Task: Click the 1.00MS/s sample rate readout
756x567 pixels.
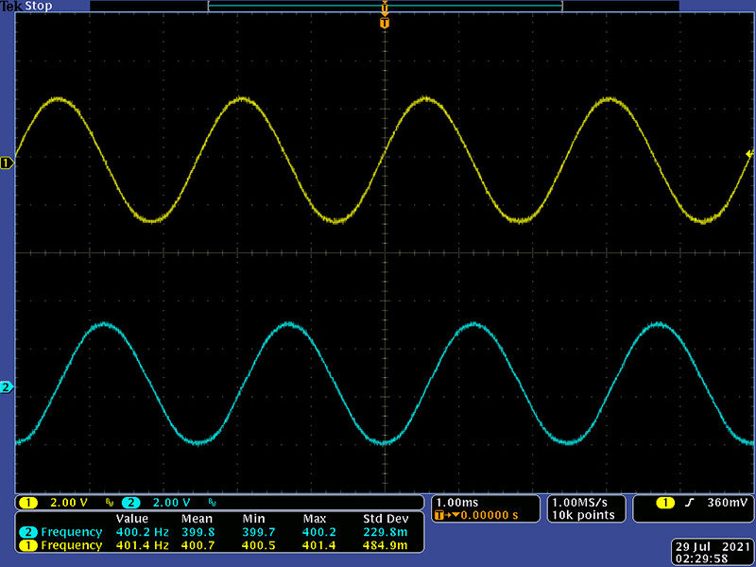Action: [579, 503]
